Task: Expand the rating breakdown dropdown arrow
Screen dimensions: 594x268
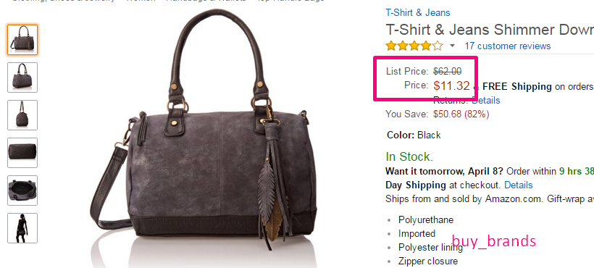Action: tap(452, 46)
